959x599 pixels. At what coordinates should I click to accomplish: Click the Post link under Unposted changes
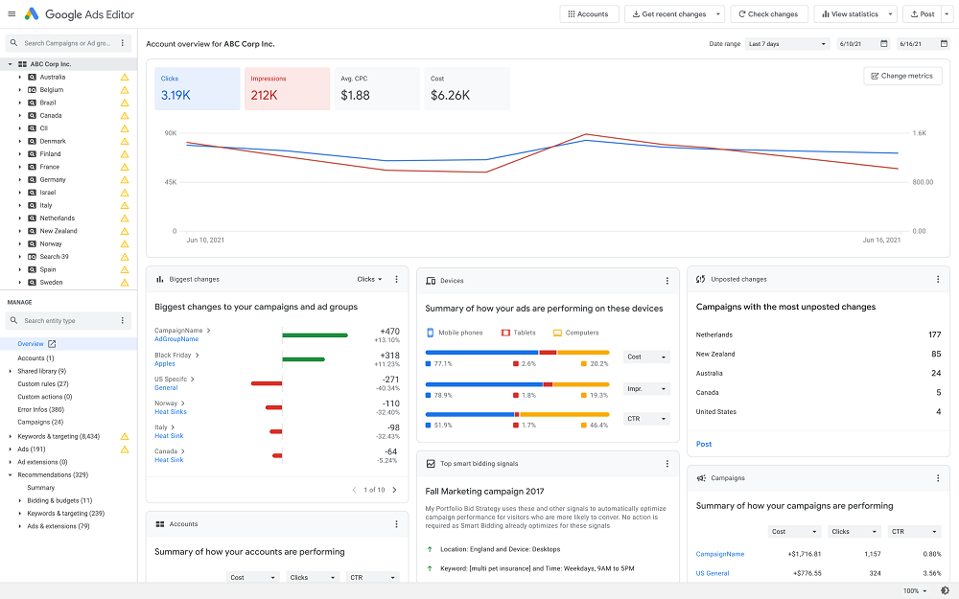[x=704, y=444]
